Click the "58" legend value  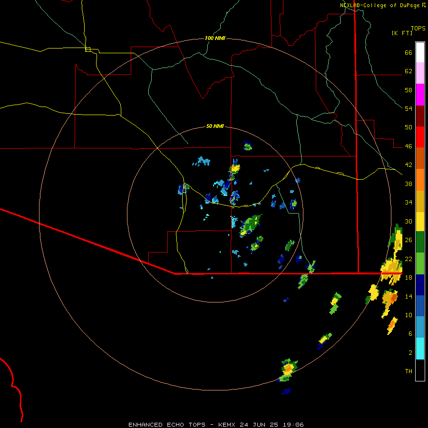pyautogui.click(x=409, y=90)
